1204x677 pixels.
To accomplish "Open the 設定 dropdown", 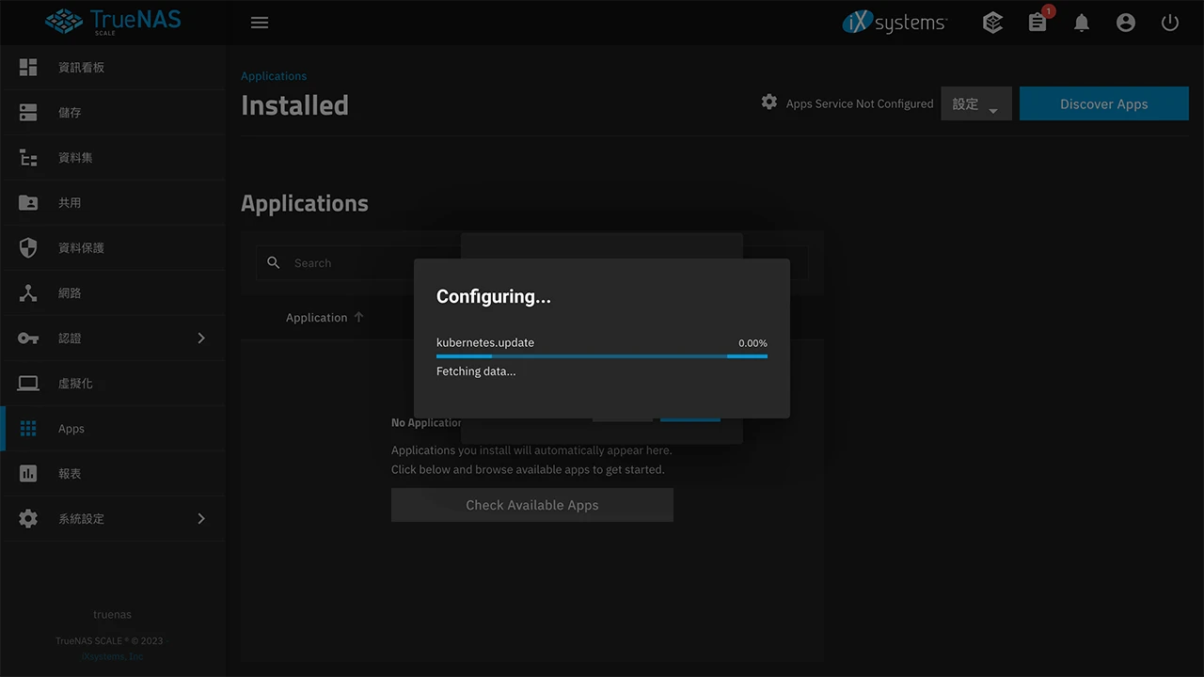I will coord(975,104).
